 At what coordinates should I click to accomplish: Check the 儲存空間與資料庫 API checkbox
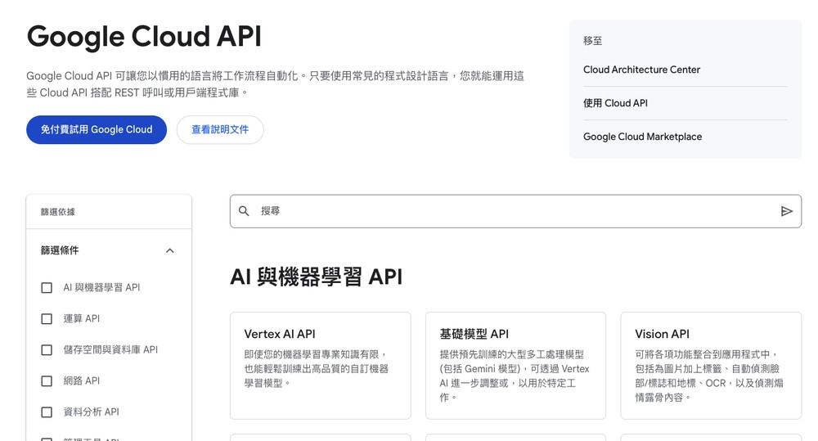[x=47, y=349]
